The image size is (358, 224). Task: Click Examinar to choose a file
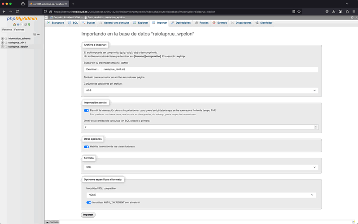coord(93,69)
